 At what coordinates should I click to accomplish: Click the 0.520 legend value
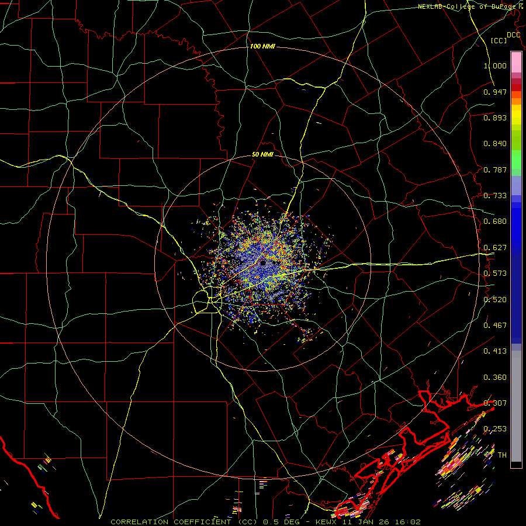[495, 300]
